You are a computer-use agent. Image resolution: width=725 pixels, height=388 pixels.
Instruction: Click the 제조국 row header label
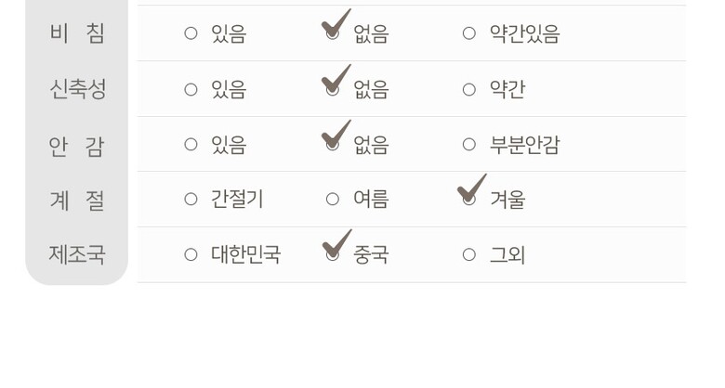pos(77,254)
